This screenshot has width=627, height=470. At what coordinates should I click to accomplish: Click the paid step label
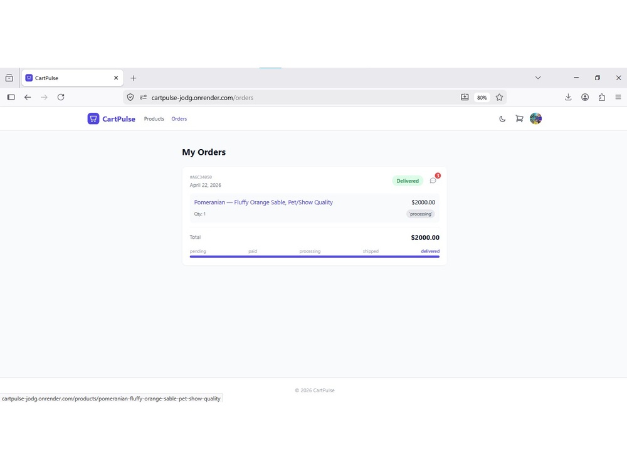coord(253,251)
